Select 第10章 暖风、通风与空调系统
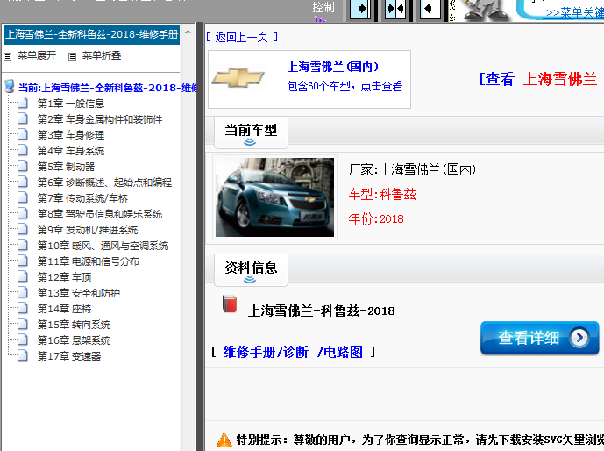Viewport: 604px width, 451px height. pos(103,246)
